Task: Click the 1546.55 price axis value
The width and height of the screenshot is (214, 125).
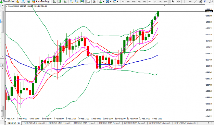Action: [209, 116]
